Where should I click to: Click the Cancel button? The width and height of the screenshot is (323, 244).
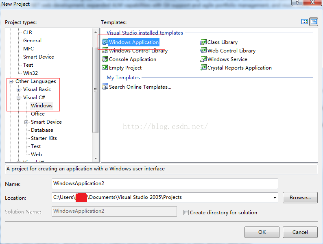click(300, 232)
